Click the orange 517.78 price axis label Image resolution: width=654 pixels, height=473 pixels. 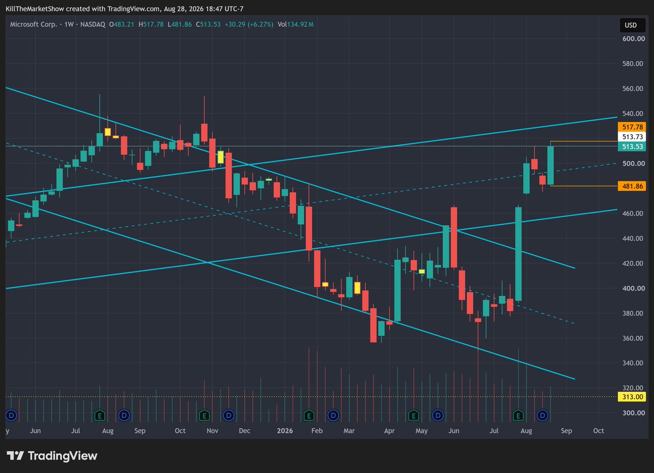point(632,127)
